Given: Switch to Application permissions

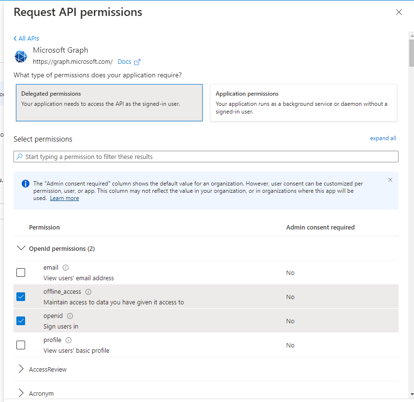Looking at the screenshot, I should [304, 102].
